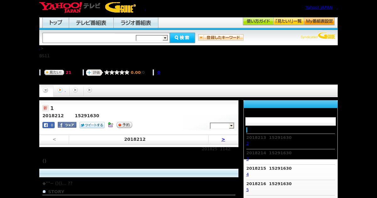Screen dimensions: 377x198
Task: Click the 2018212 date label between the arrows
Action: [x=135, y=139]
